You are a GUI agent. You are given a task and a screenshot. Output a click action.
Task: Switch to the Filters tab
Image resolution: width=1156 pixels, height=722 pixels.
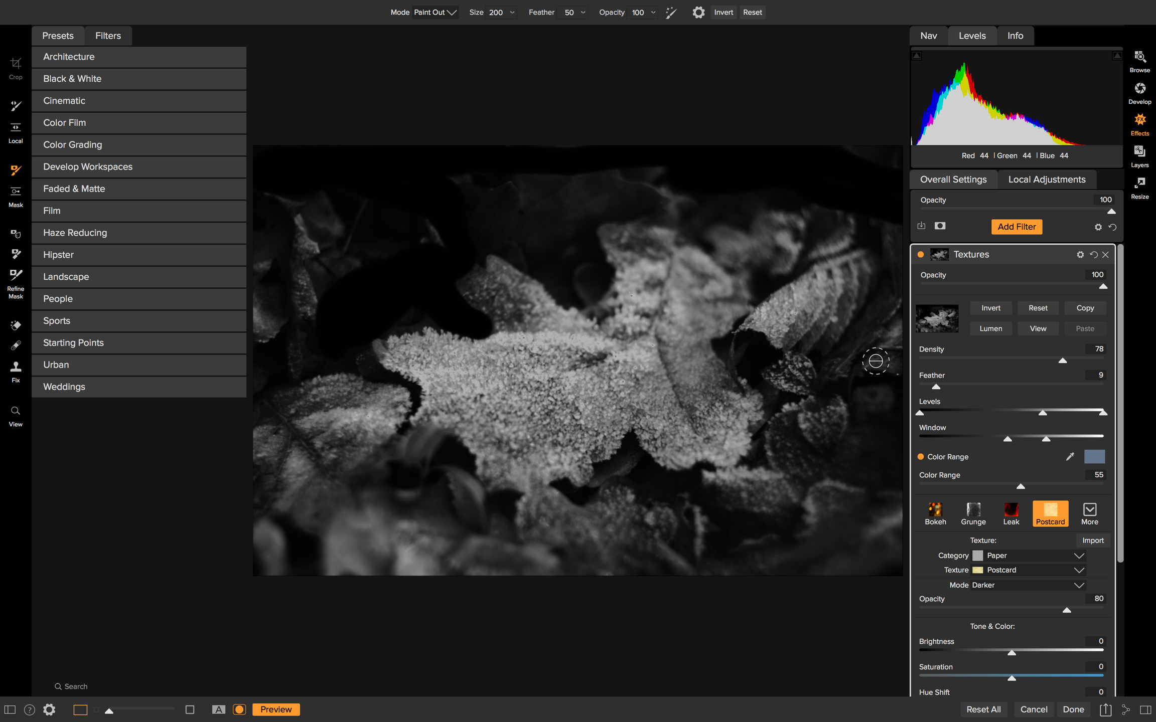pyautogui.click(x=108, y=36)
